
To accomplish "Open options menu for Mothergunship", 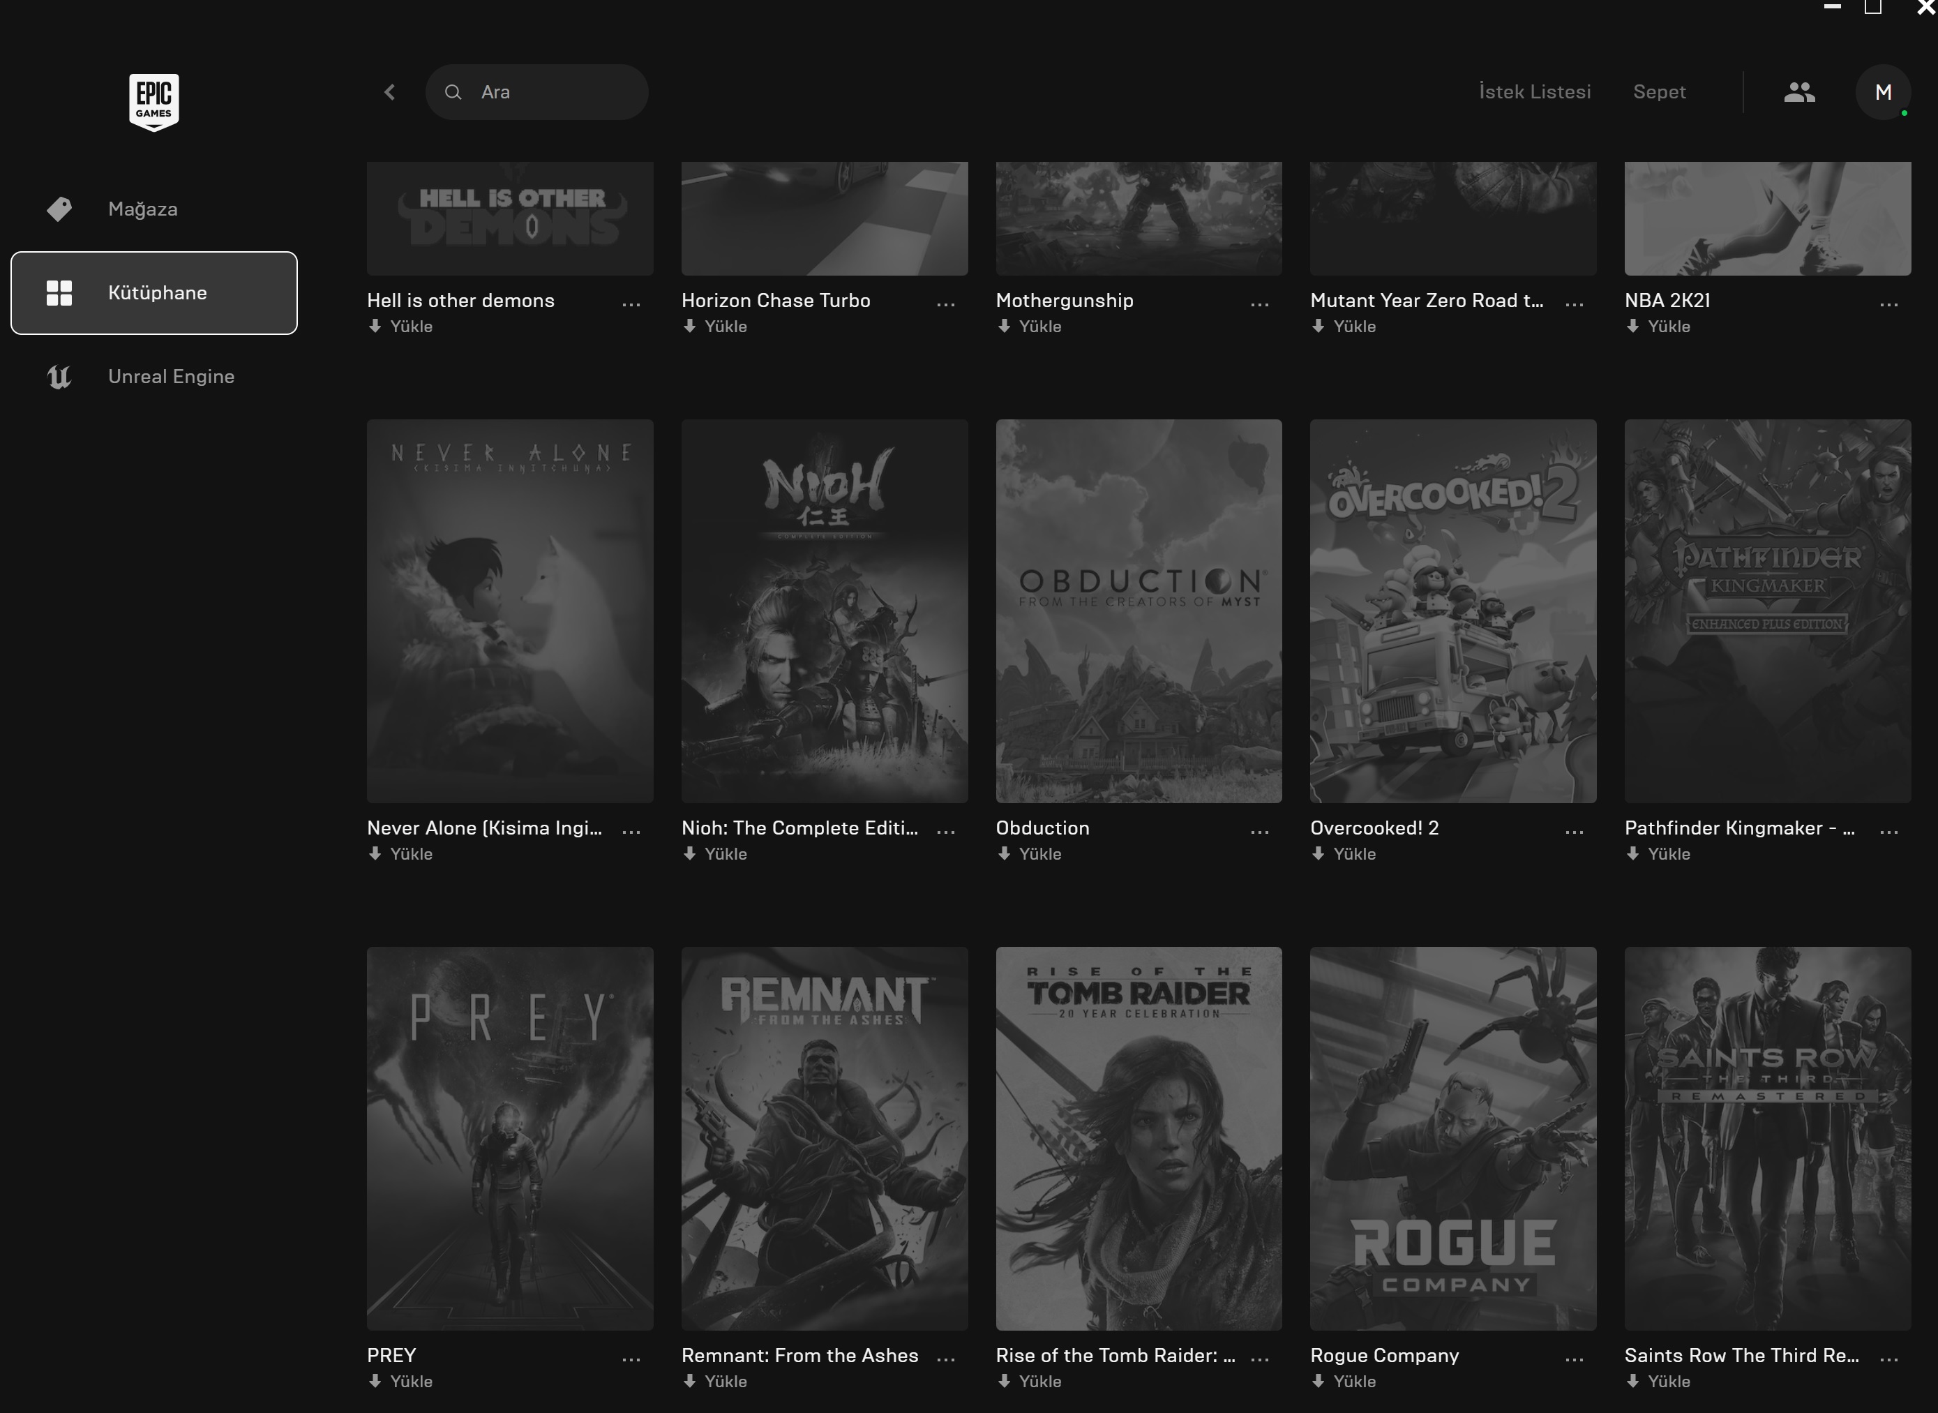I will tap(1260, 304).
